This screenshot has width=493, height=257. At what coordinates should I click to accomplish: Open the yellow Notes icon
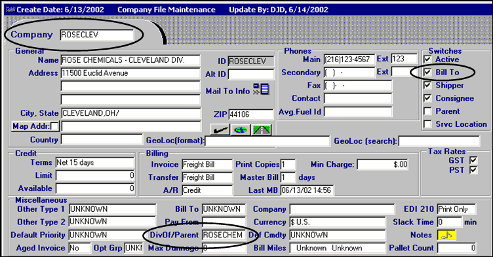pos(446,235)
